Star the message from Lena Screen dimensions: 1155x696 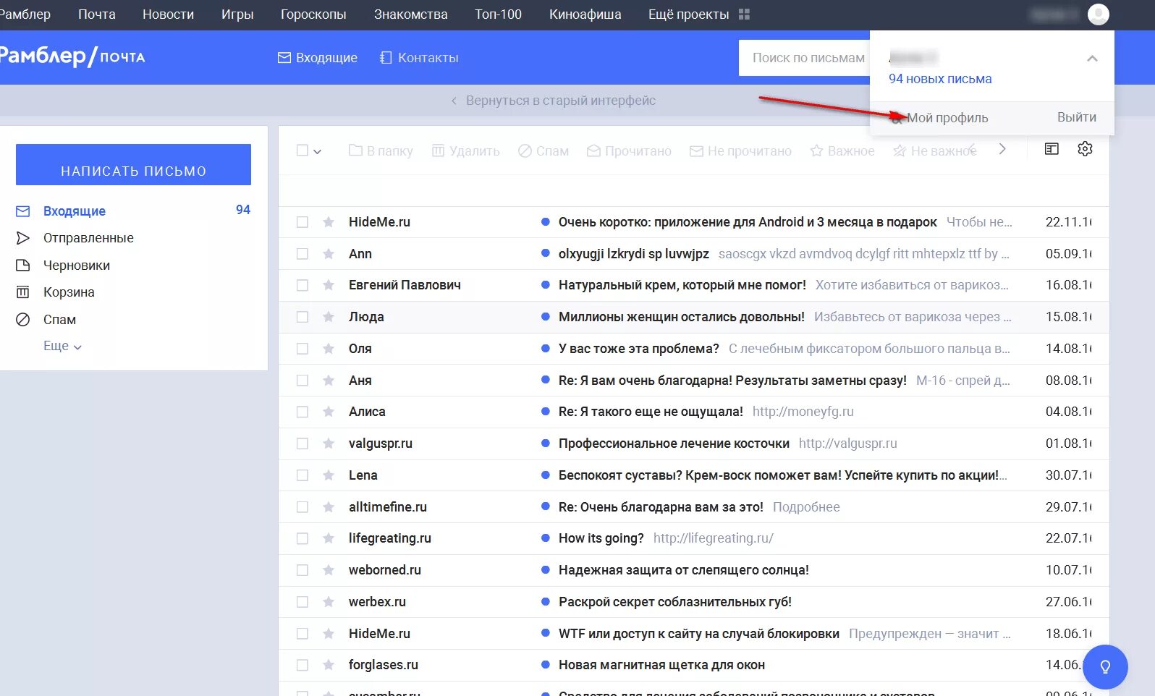pos(329,475)
